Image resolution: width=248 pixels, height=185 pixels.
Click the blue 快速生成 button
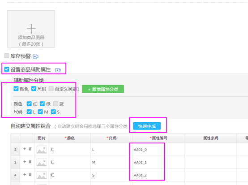147,126
